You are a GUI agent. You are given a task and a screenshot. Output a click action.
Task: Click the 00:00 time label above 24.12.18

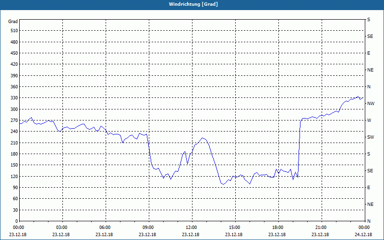click(364, 228)
